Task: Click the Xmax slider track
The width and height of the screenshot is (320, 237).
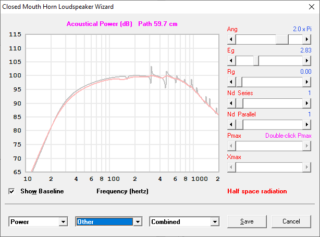Action: click(x=269, y=167)
